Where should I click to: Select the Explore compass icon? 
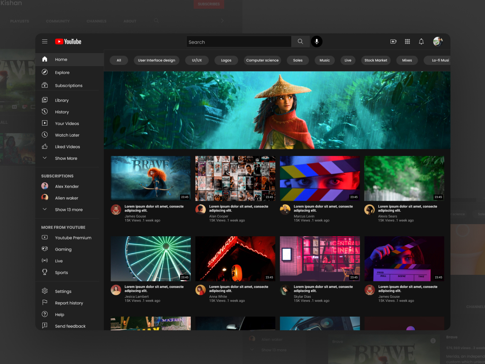[x=45, y=72]
